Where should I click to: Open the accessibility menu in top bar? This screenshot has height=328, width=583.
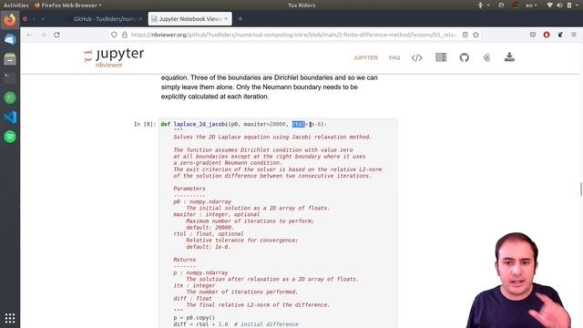click(483, 5)
